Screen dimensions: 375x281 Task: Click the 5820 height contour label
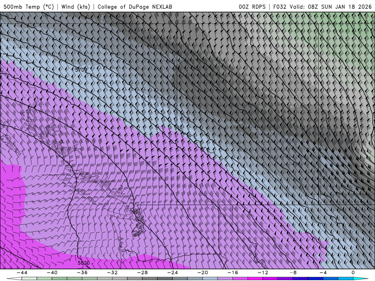(84, 263)
